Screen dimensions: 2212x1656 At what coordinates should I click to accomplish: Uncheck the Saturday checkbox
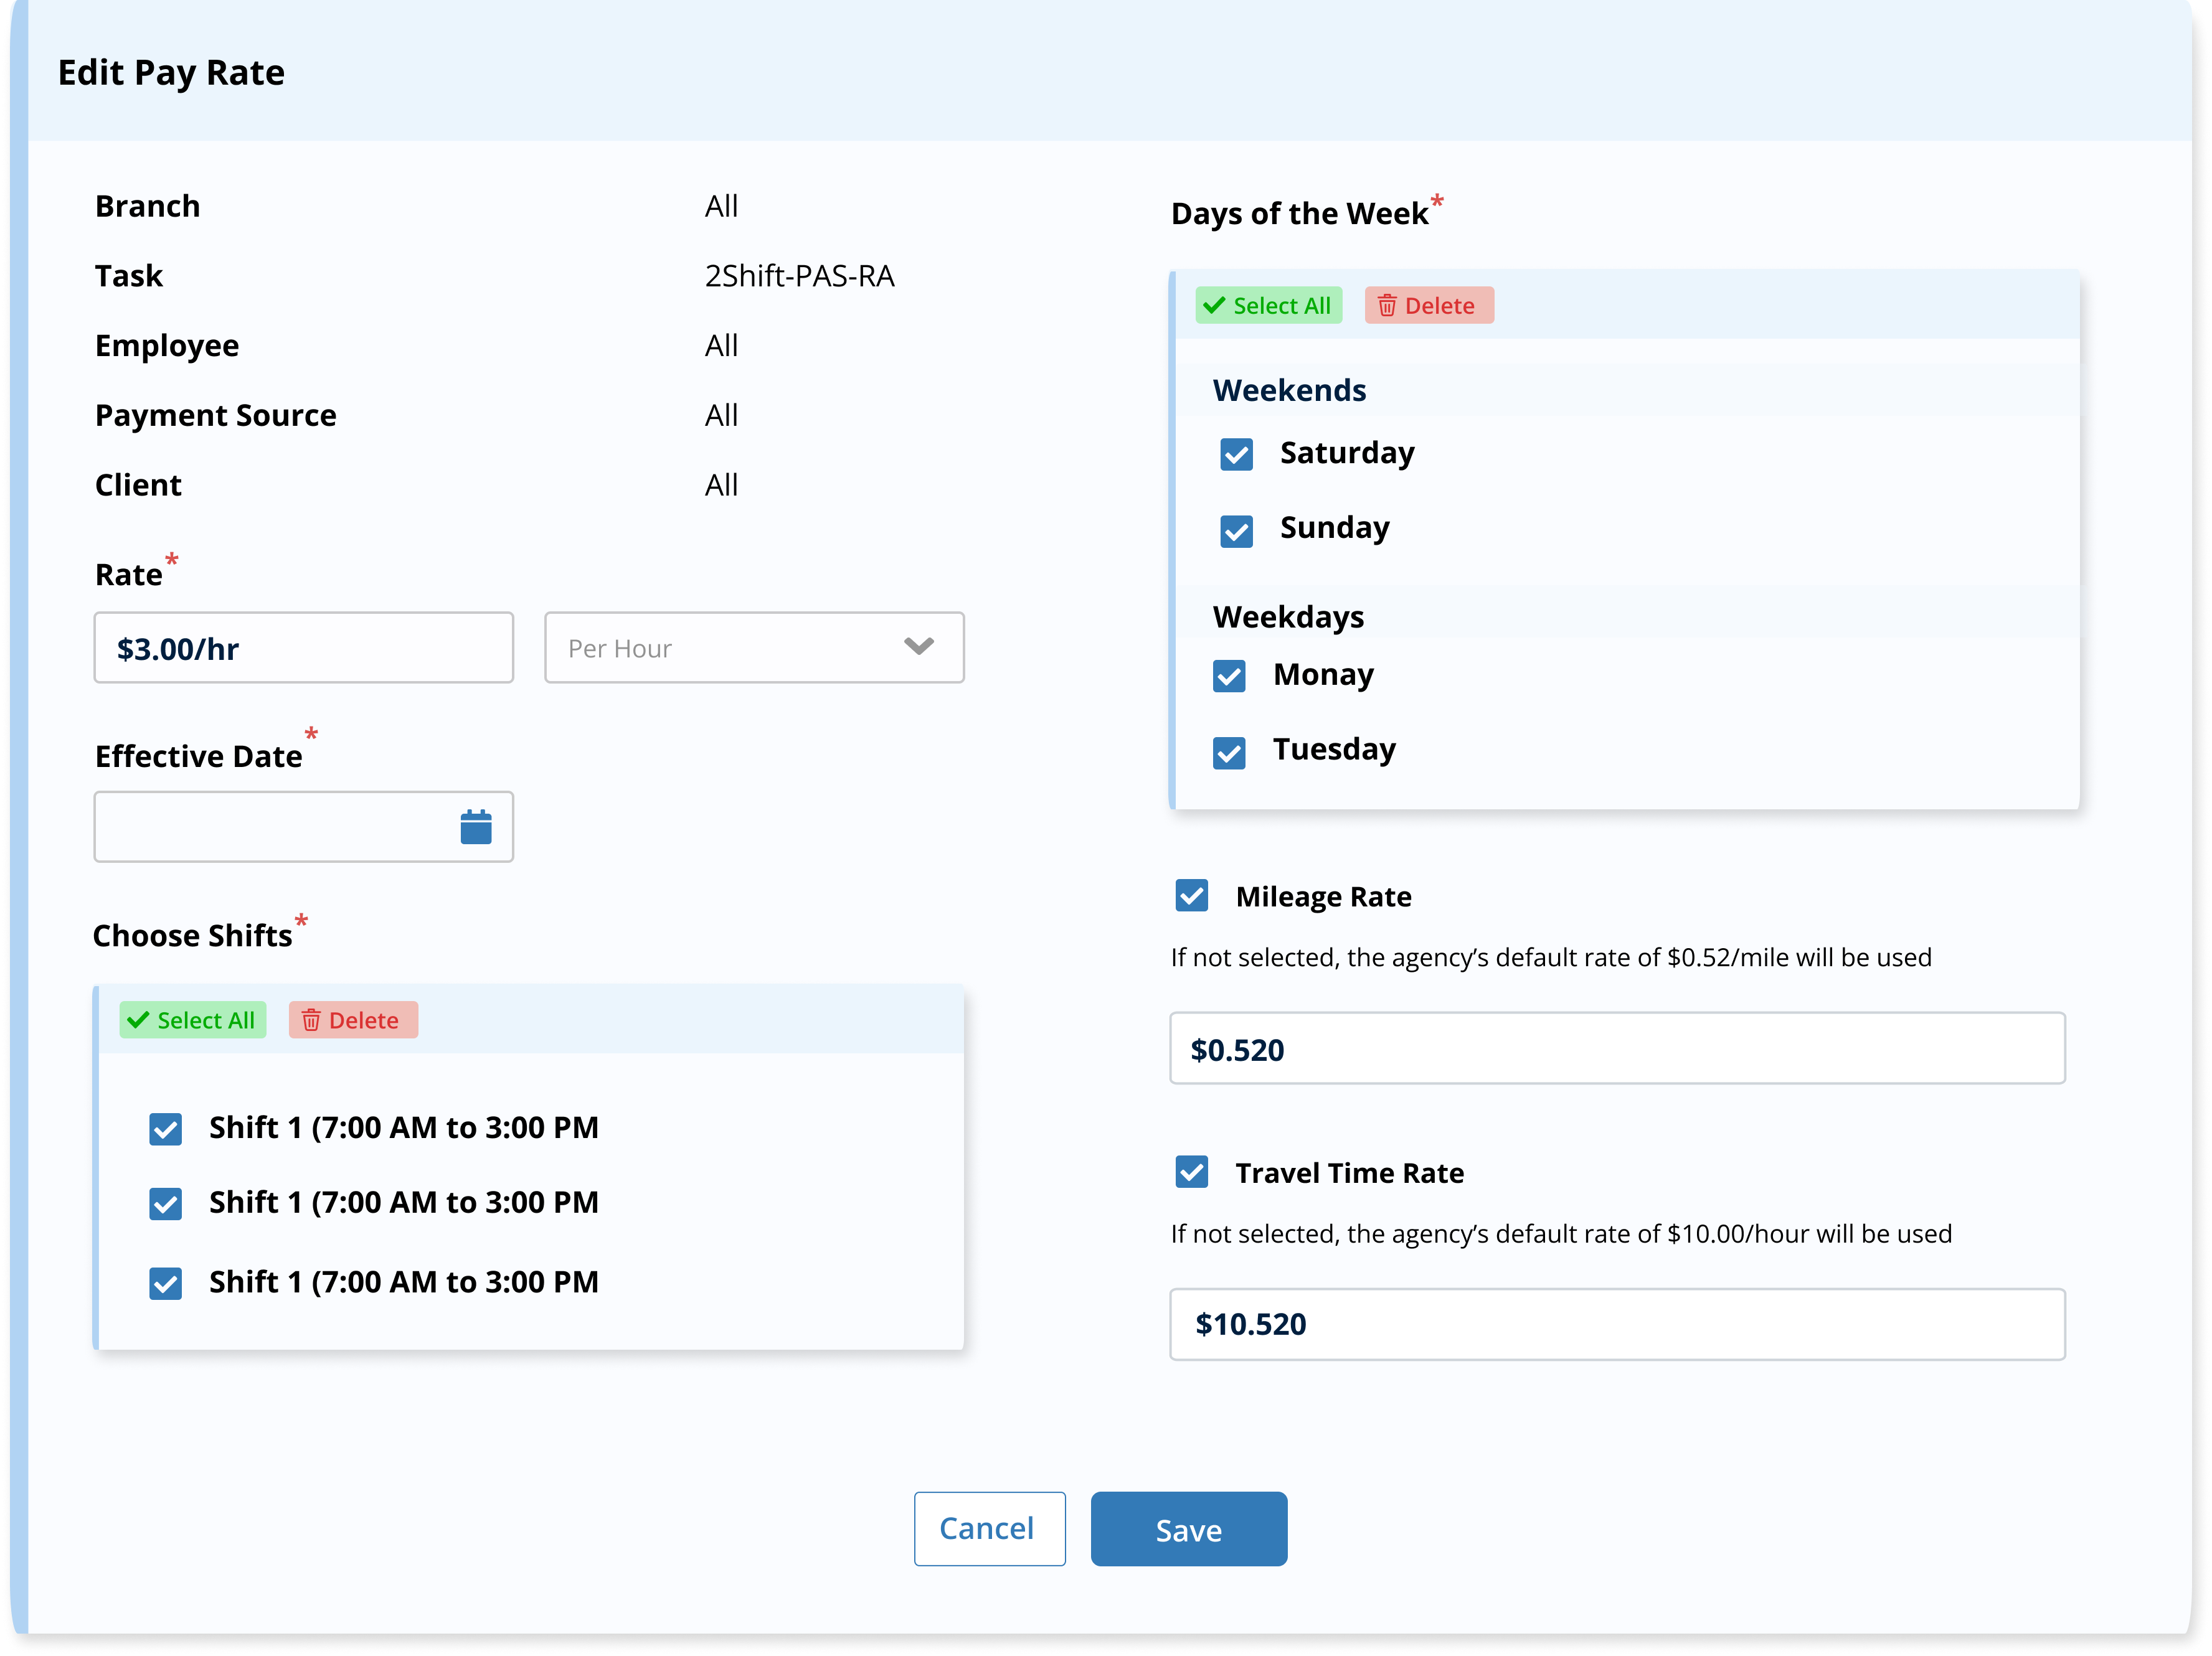coord(1236,454)
